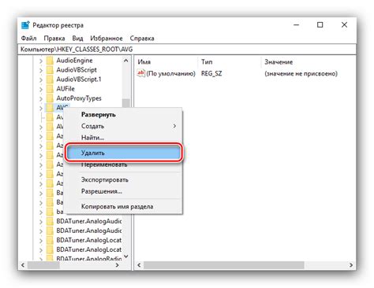This screenshot has width=374, height=288.
Task: Select the AudioEngine tree item
Action: click(74, 61)
